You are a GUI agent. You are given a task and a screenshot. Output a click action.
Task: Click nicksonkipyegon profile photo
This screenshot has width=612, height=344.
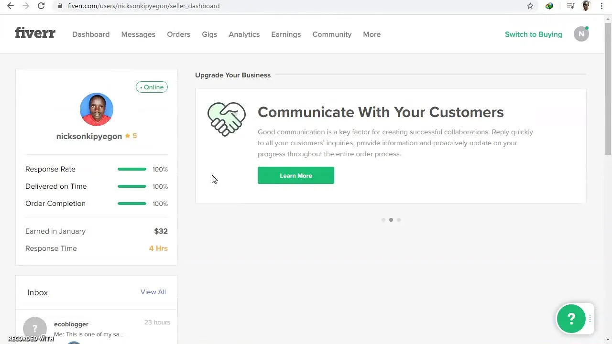click(97, 109)
